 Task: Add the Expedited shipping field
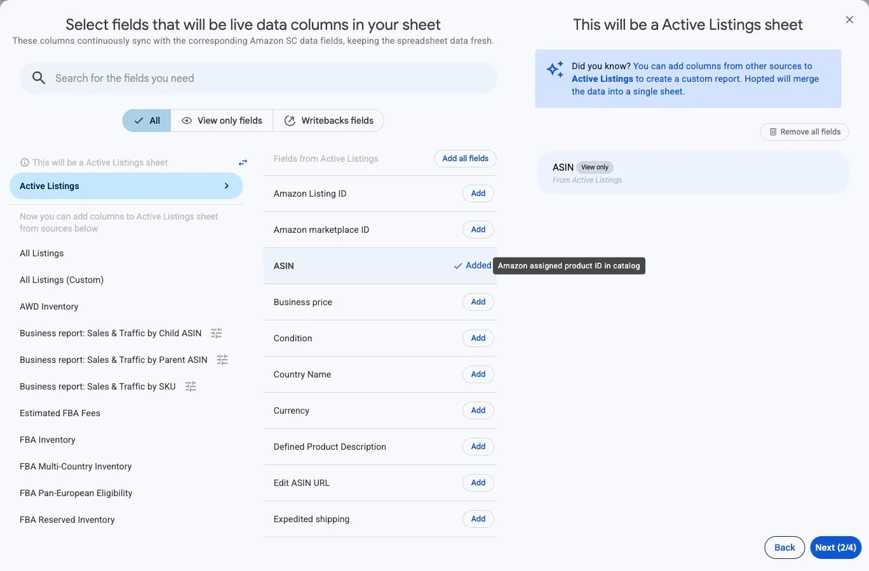[478, 519]
